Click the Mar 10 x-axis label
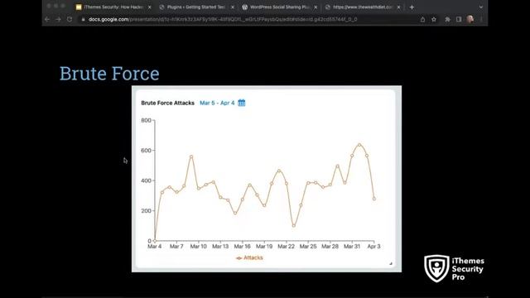This screenshot has width=530, height=298. click(x=199, y=247)
